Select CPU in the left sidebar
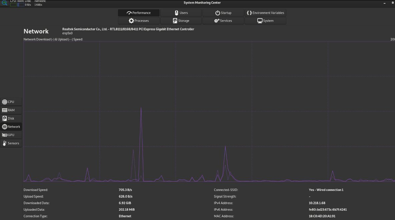Viewport: 395px width, 220px height. coord(11,102)
